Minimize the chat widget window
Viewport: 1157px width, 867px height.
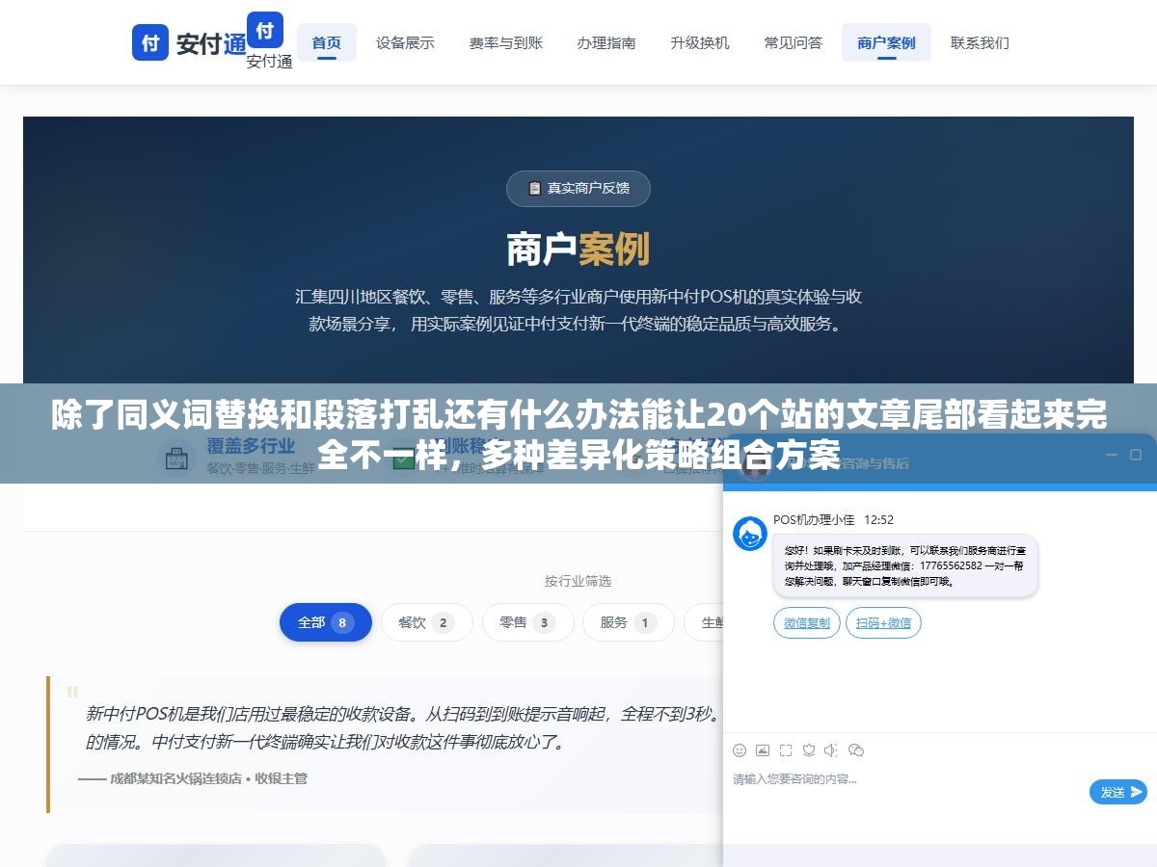(1111, 455)
